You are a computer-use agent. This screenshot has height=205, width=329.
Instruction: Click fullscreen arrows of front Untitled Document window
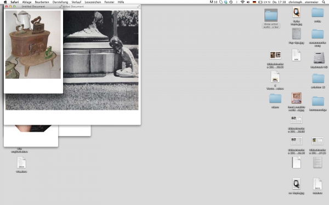(x=61, y=7)
